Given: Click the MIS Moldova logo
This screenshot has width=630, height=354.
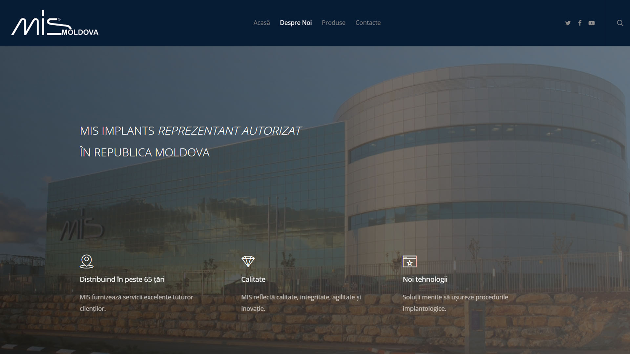Looking at the screenshot, I should tap(55, 23).
